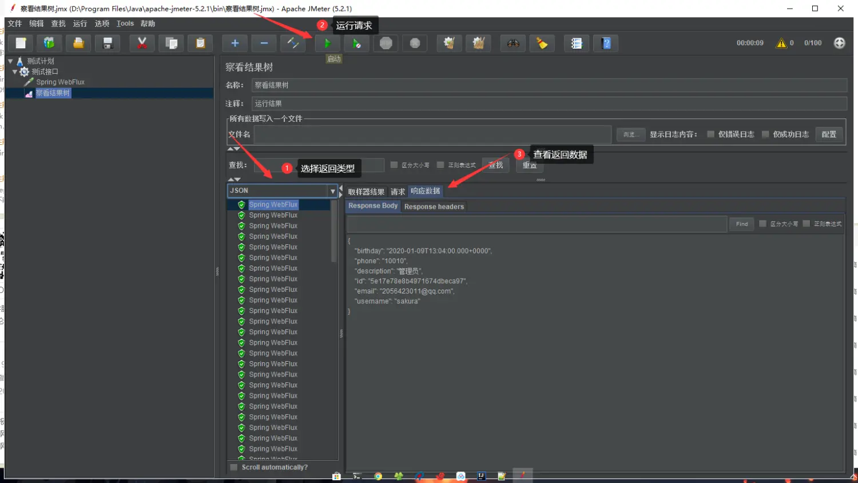Click the Save floppy disk toolbar icon
Screen dimensions: 858x483
tap(107, 43)
